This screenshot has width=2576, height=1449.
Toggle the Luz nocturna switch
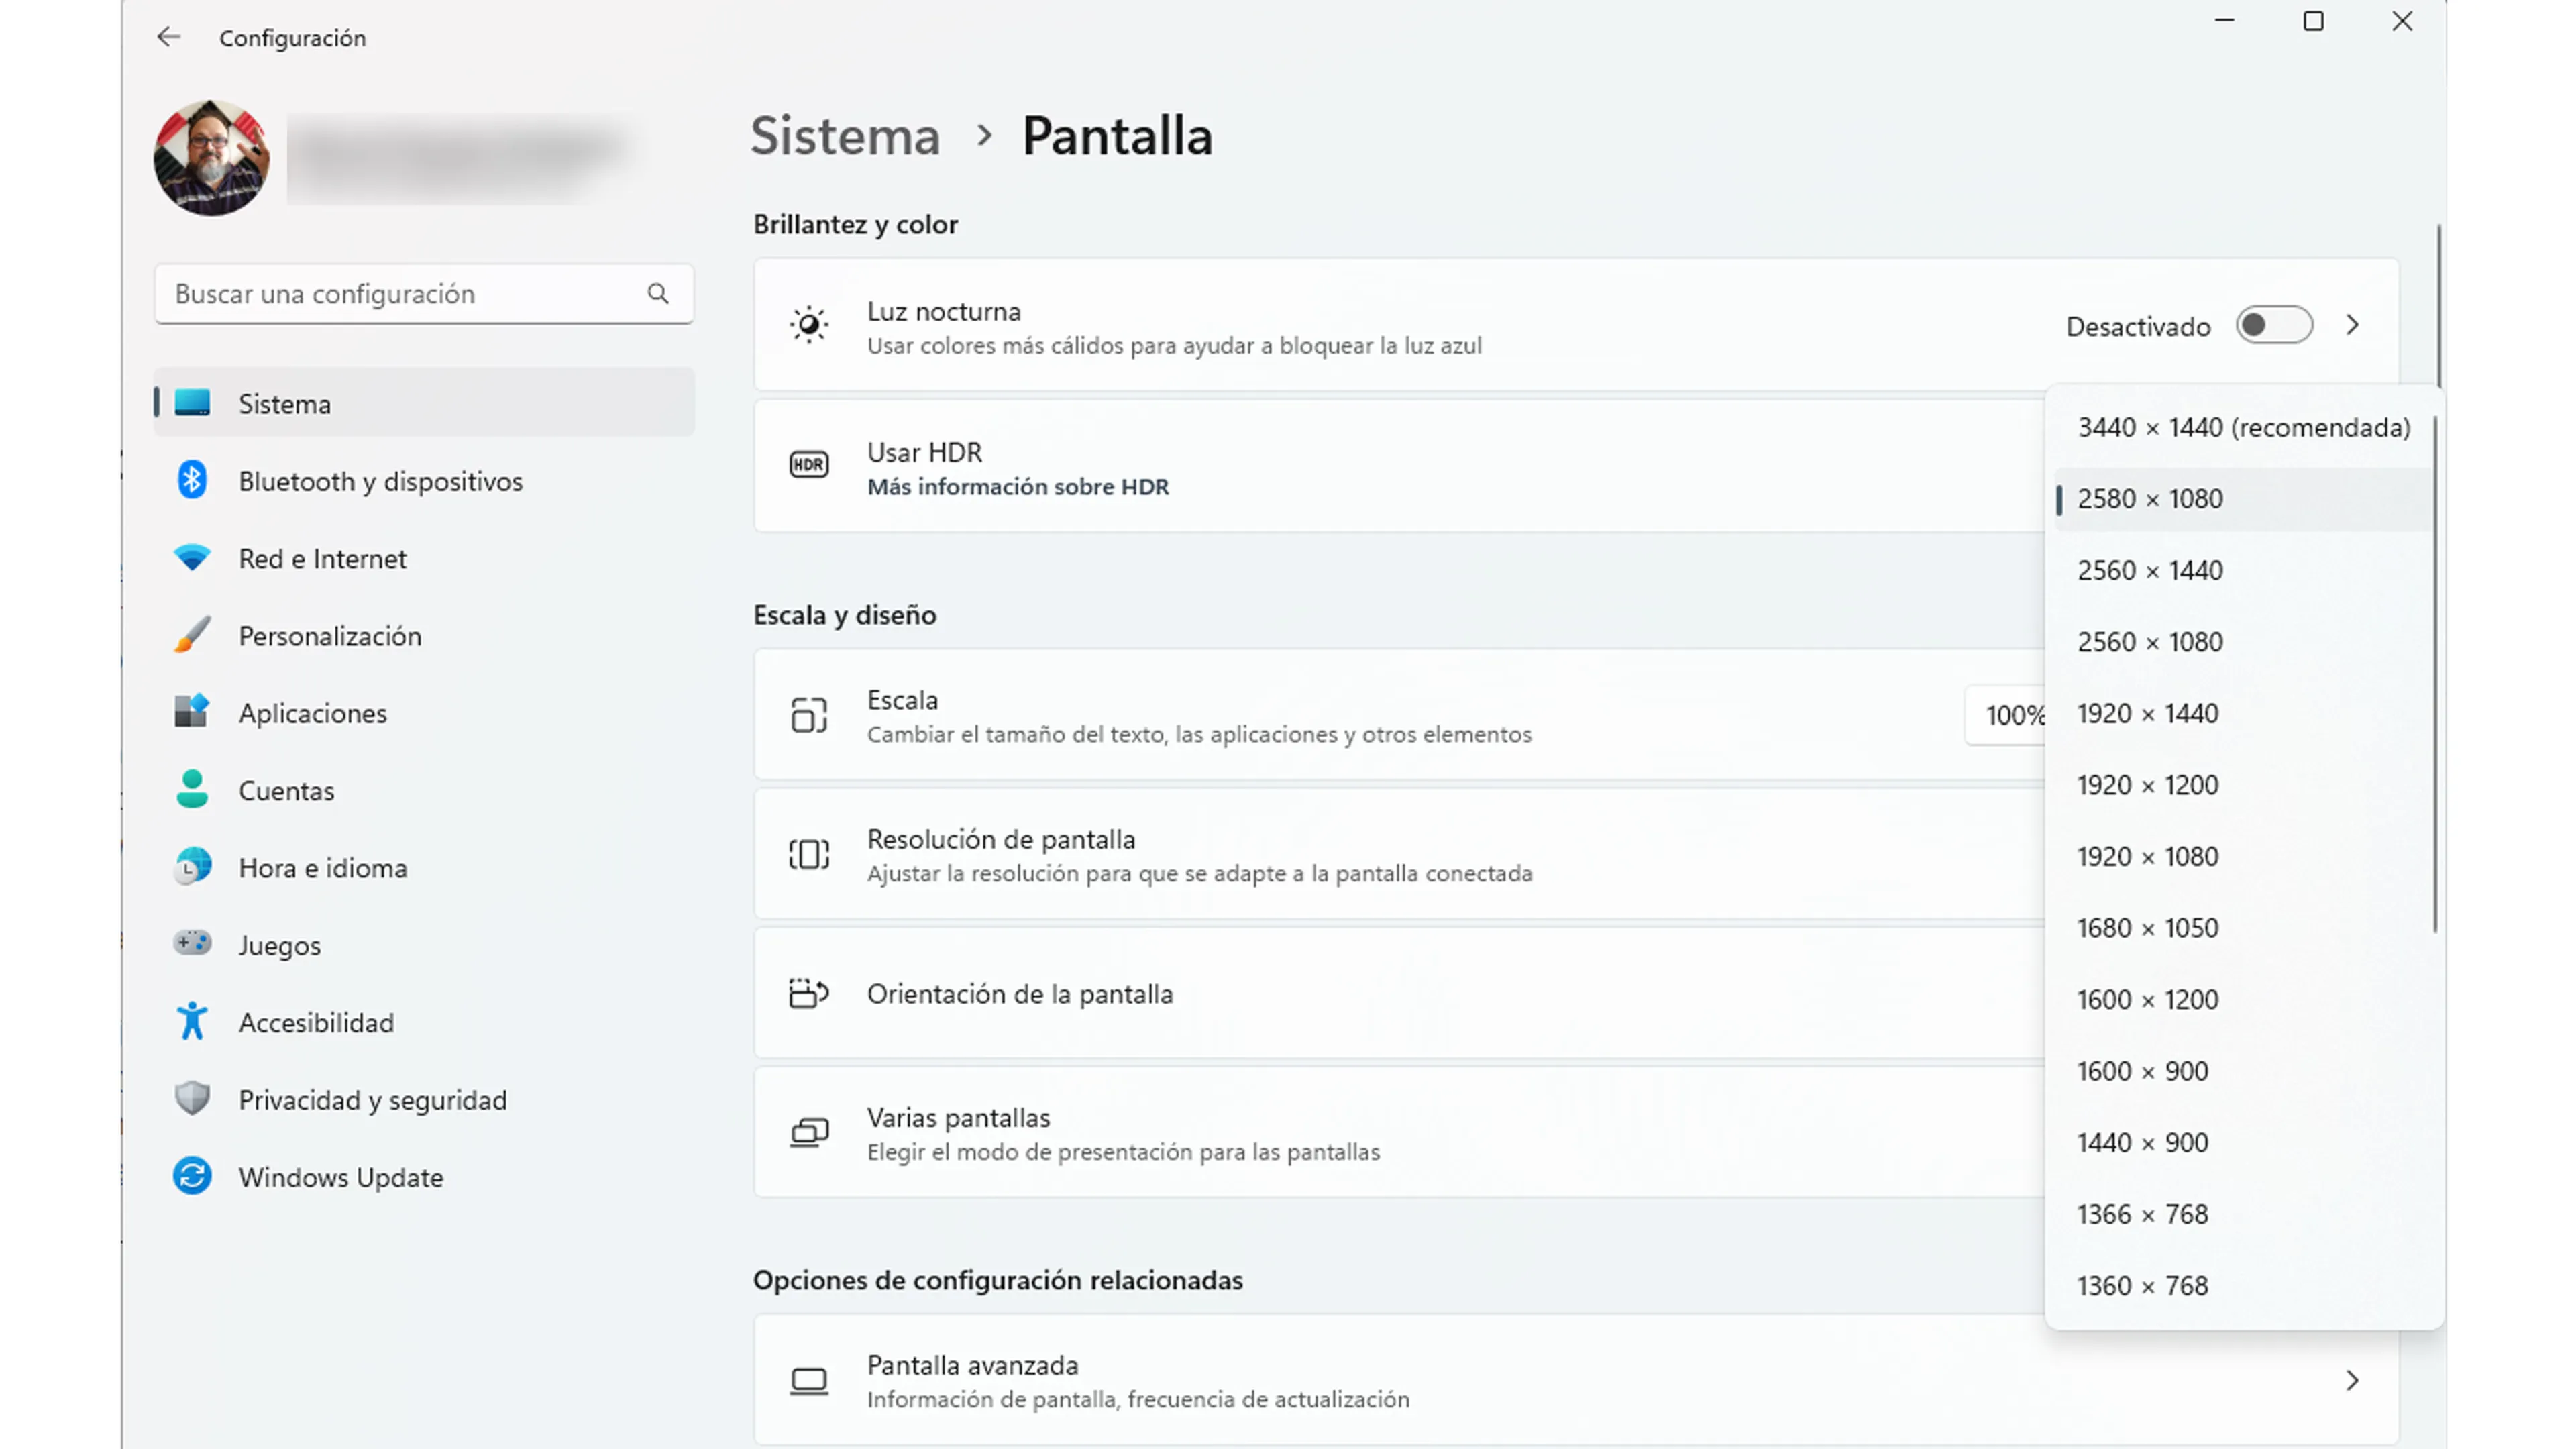(2274, 326)
